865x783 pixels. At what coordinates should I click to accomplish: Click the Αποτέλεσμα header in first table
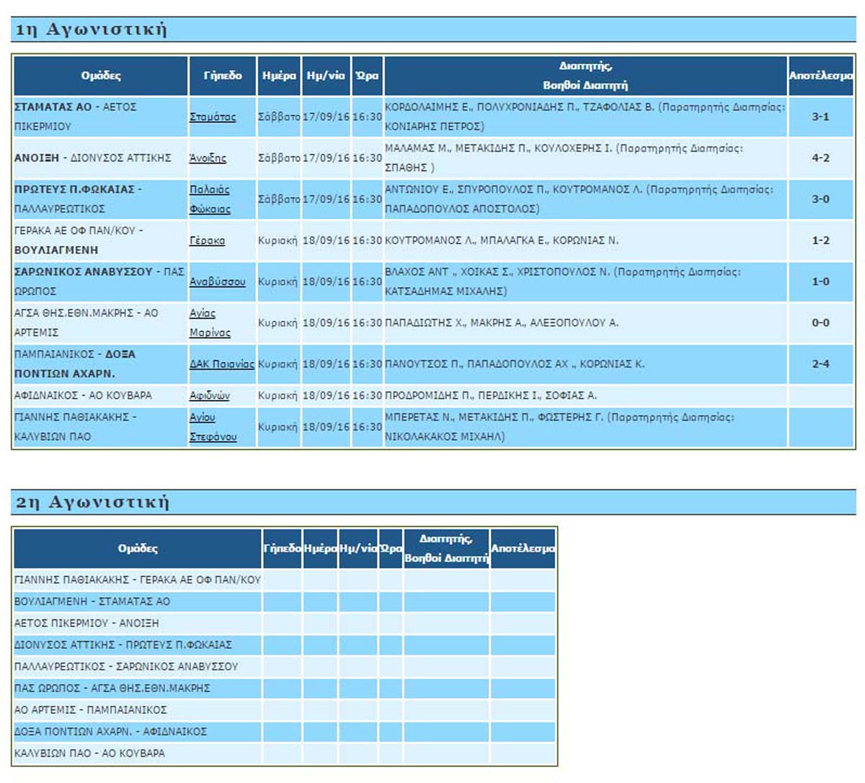pyautogui.click(x=821, y=76)
